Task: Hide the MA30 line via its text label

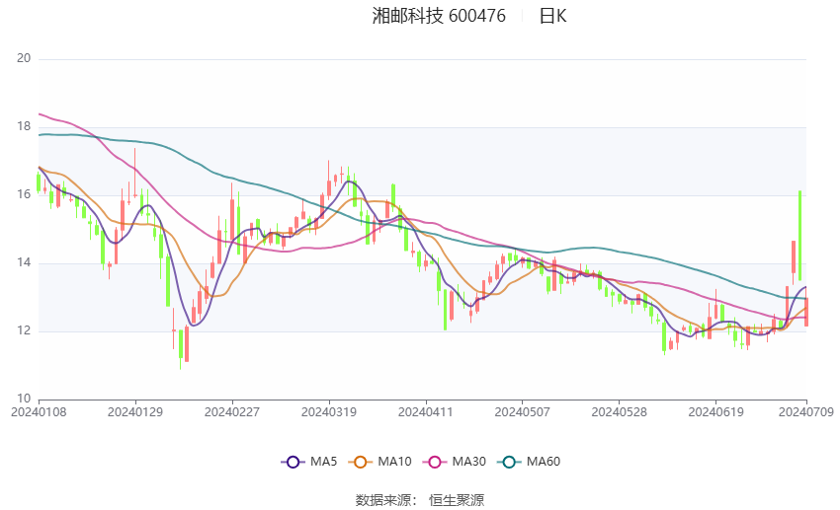Action: [466, 462]
